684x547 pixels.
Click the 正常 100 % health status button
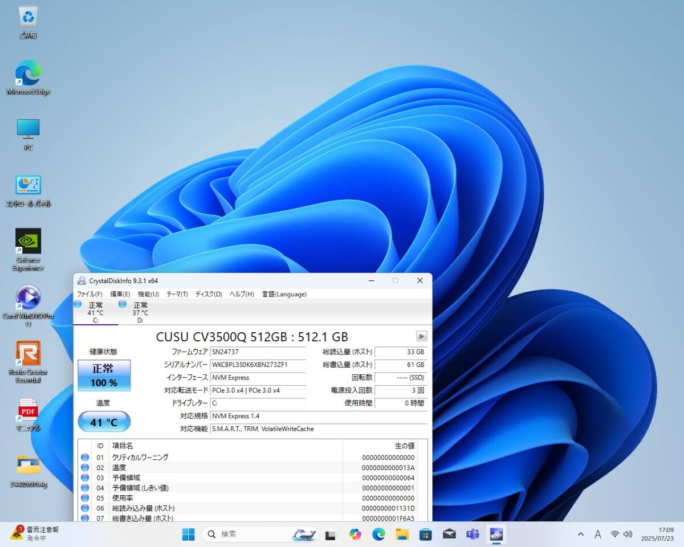[104, 375]
